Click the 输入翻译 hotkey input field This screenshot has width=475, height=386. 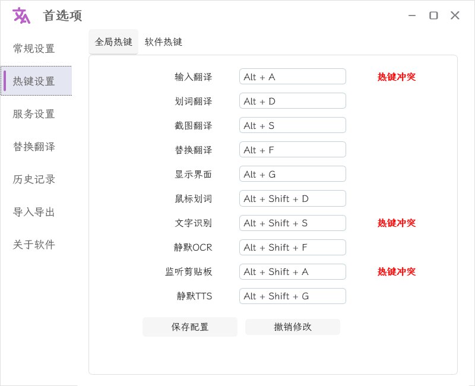[x=292, y=76]
